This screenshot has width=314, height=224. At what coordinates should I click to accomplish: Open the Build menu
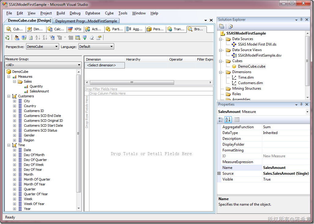click(x=61, y=13)
